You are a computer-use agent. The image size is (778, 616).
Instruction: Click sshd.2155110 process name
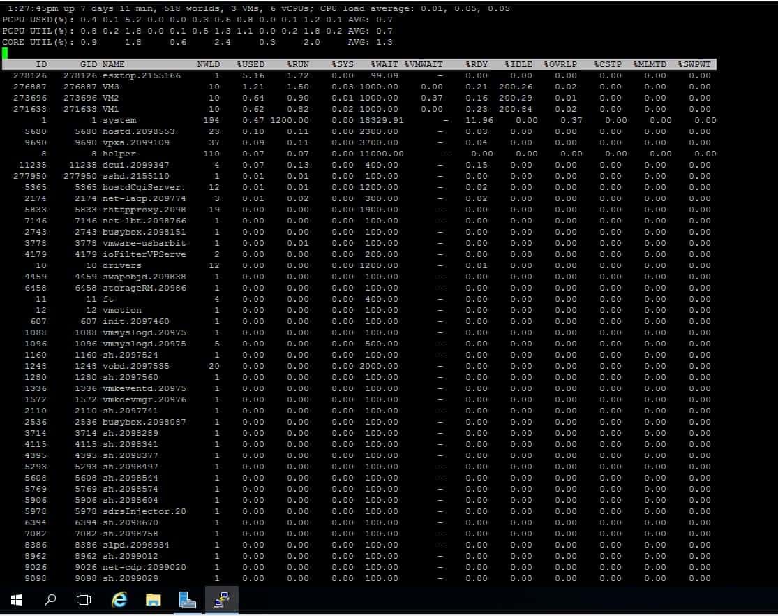[x=136, y=177]
